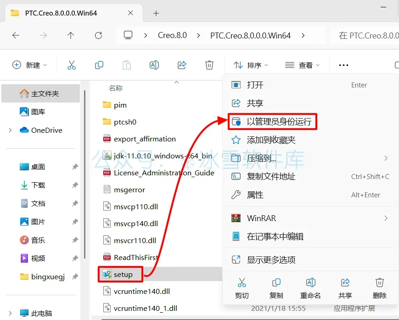Expand the 此电脑 tree node
This screenshot has width=399, height=320.
click(10, 313)
